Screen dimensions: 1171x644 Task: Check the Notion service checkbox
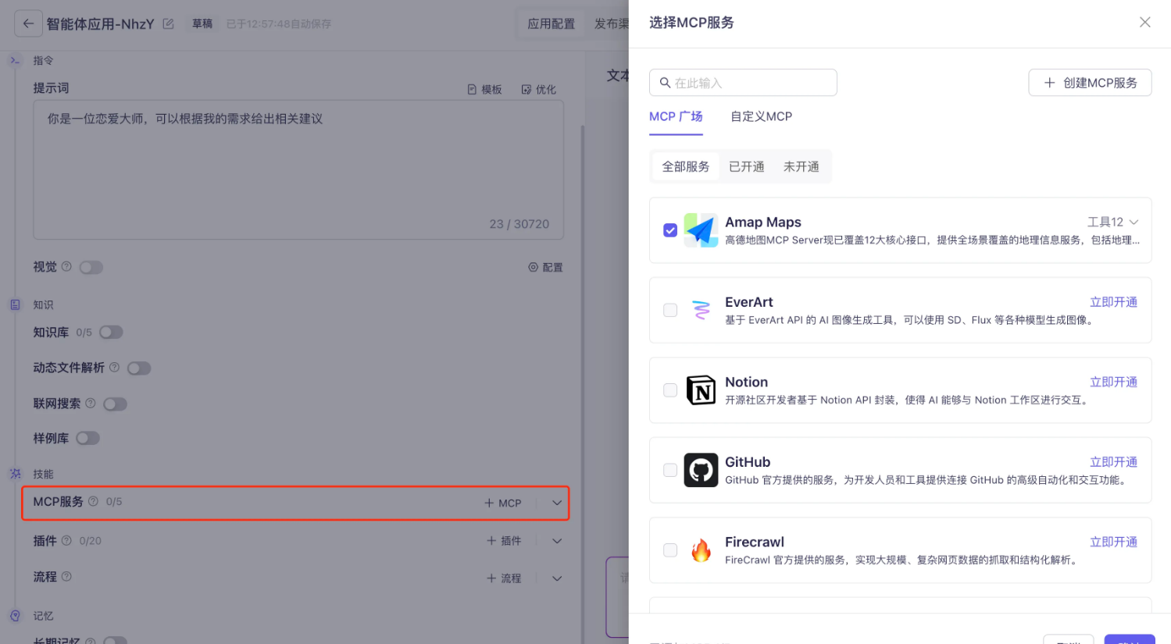tap(670, 390)
